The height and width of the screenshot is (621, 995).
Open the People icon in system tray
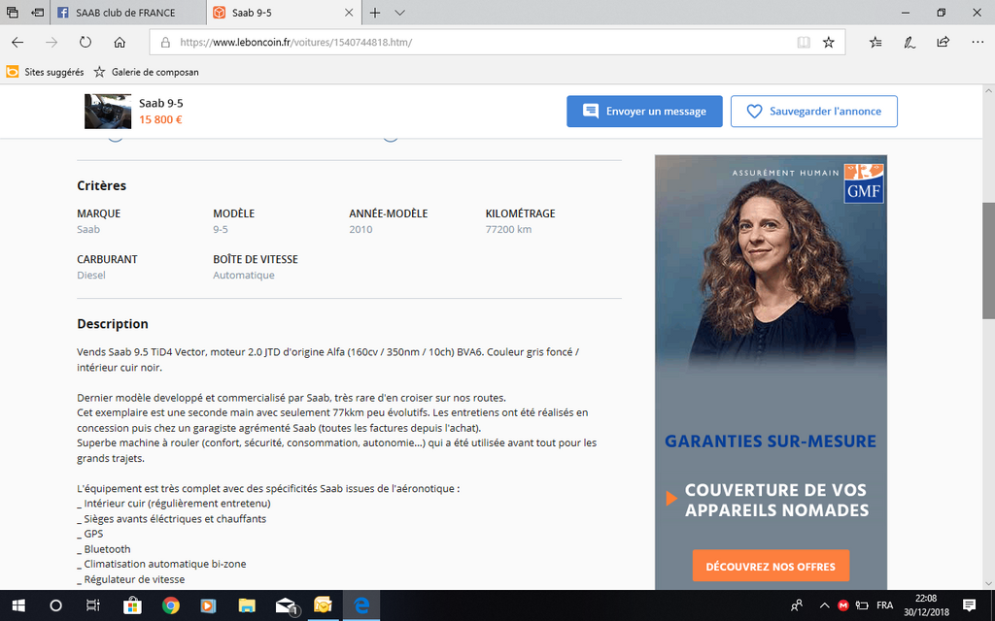click(797, 605)
